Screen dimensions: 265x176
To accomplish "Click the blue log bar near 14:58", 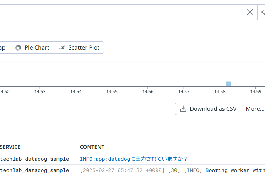I will [x=228, y=84].
